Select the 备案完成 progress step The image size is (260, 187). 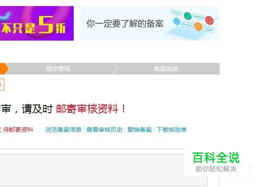(x=166, y=69)
